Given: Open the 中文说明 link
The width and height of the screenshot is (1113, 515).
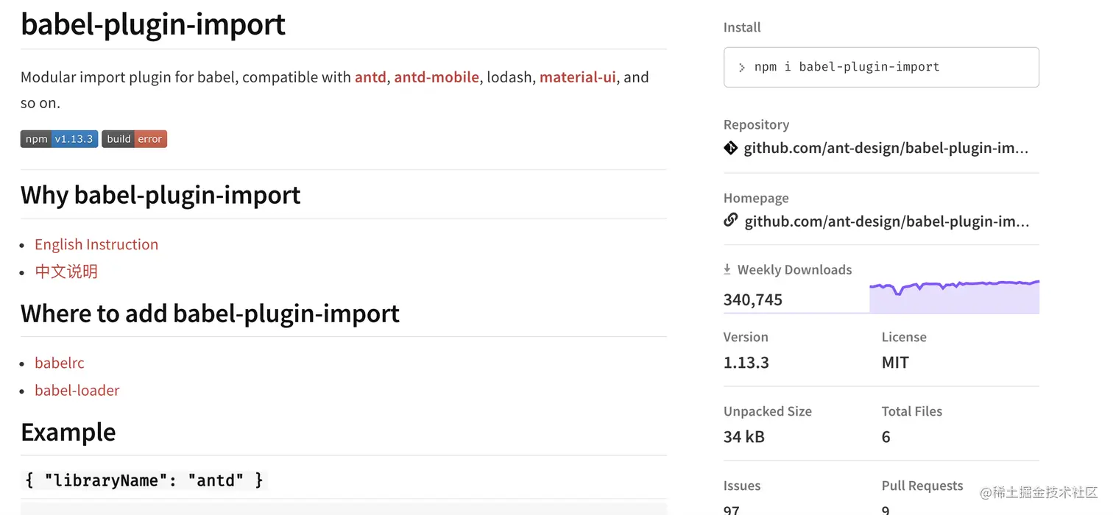Looking at the screenshot, I should tap(66, 271).
